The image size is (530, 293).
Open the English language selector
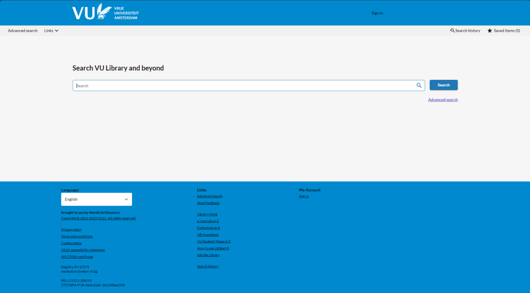click(x=96, y=199)
